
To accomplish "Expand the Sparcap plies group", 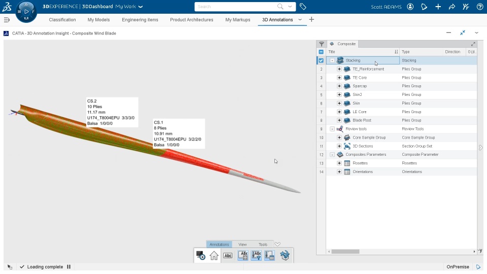I will pos(339,86).
